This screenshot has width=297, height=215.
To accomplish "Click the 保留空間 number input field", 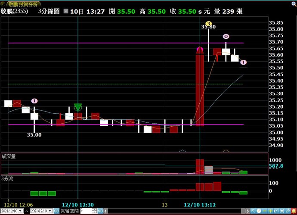I will [x=86, y=211].
